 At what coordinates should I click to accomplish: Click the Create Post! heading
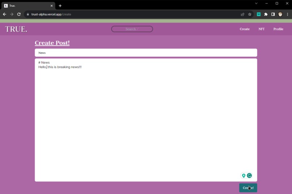(x=52, y=43)
